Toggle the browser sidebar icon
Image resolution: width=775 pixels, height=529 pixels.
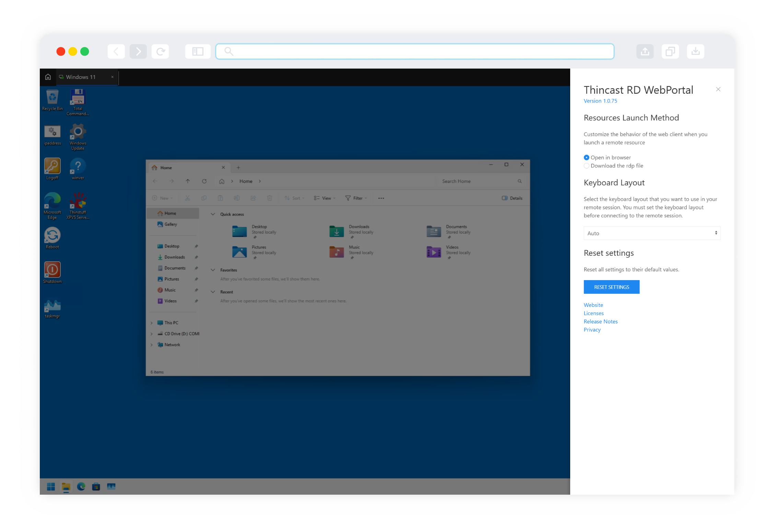[198, 51]
